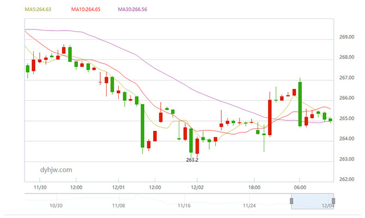Toggle the MA10 legend line
Image resolution: width=365 pixels, height=218 pixels.
tap(86, 9)
